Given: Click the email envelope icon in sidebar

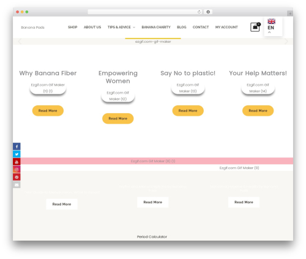Looking at the screenshot, I should click(17, 185).
